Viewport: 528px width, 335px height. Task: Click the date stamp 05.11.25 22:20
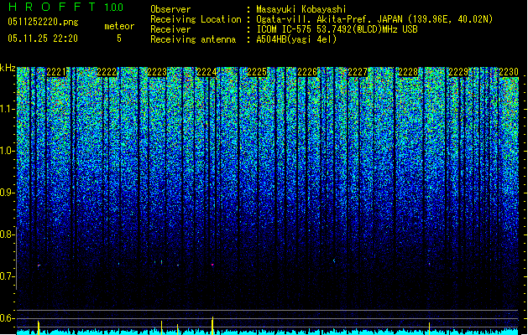tap(43, 39)
